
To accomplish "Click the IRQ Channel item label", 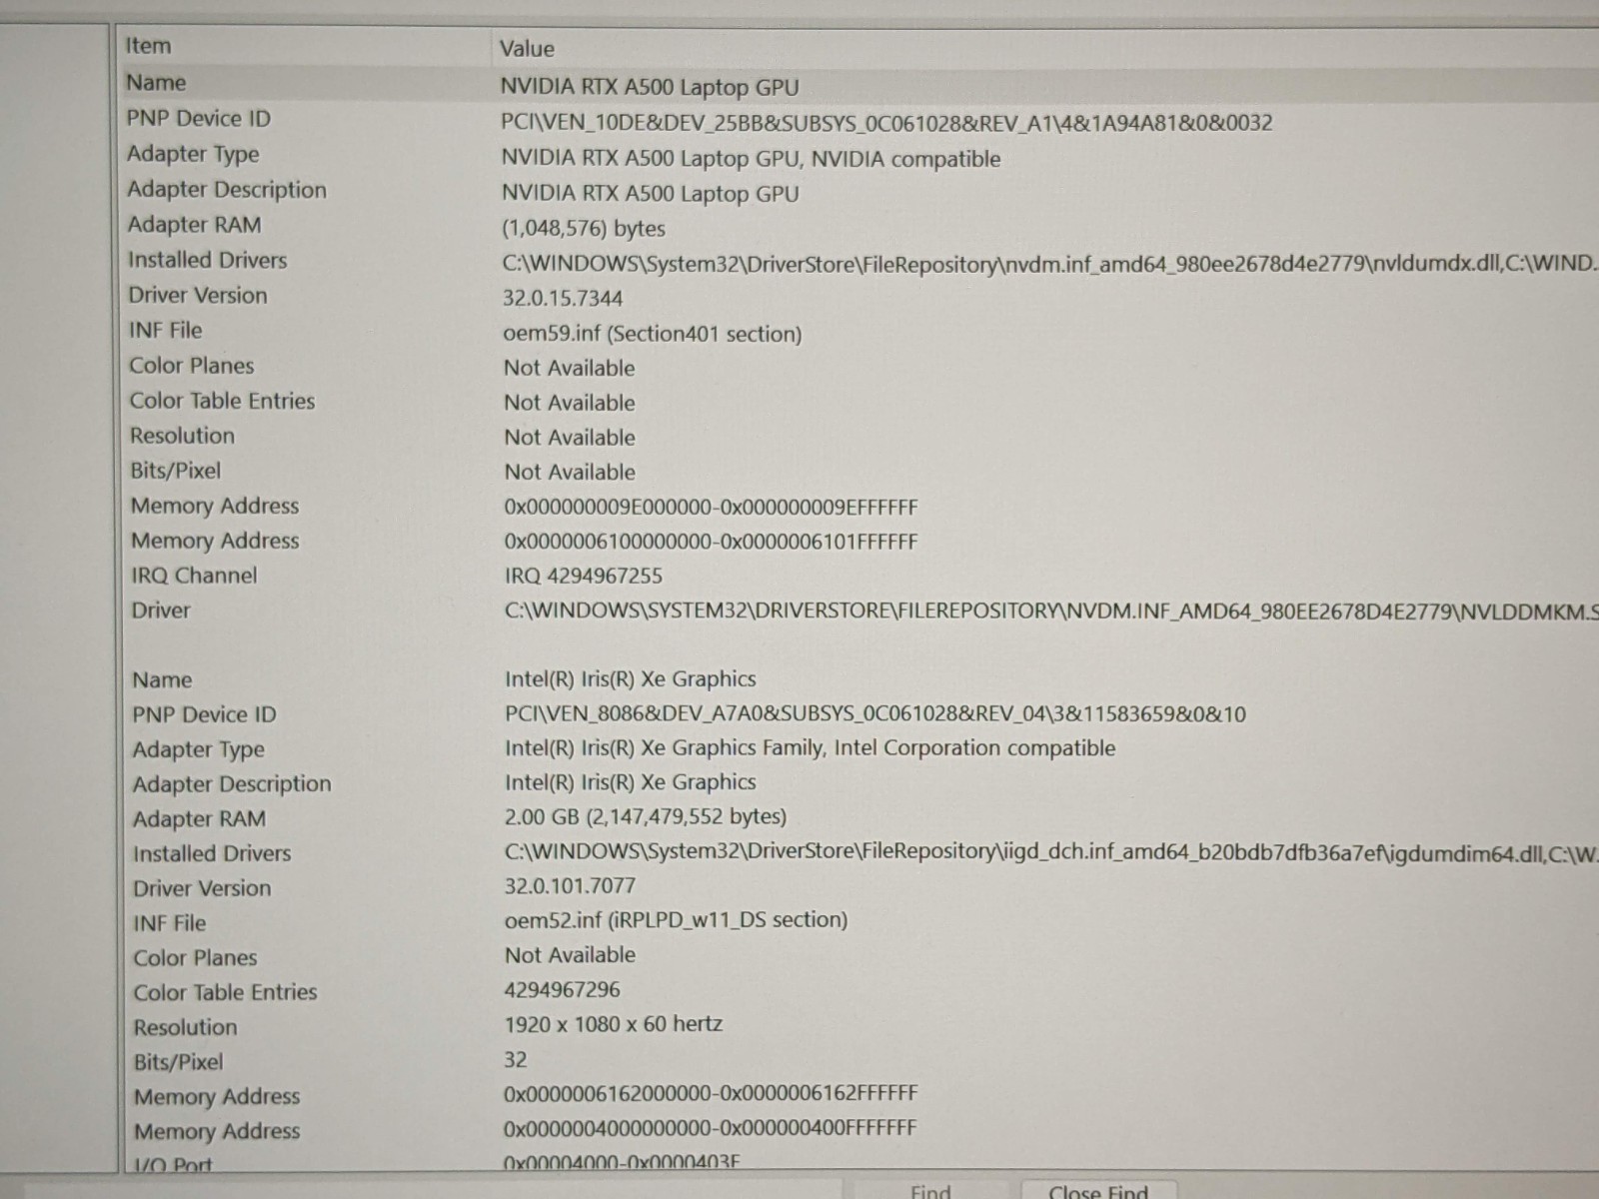I will click(194, 576).
